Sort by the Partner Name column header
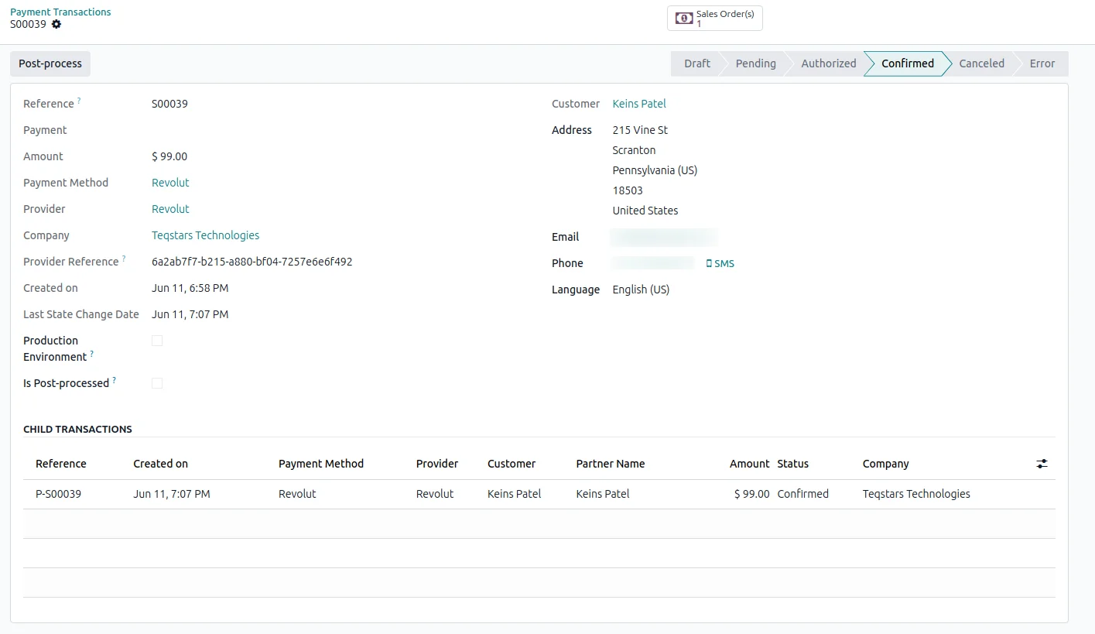This screenshot has height=634, width=1095. (611, 464)
